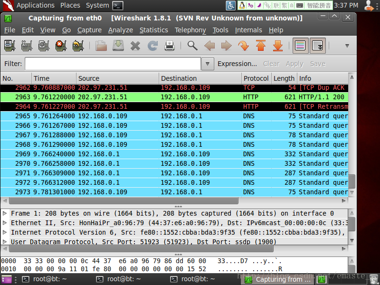
Task: Expand toolbar overflow arrow
Action: [x=347, y=46]
